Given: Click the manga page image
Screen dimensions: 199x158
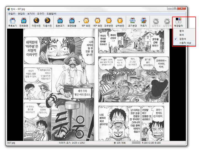Looking at the screenshot, I should pyautogui.click(x=96, y=85).
